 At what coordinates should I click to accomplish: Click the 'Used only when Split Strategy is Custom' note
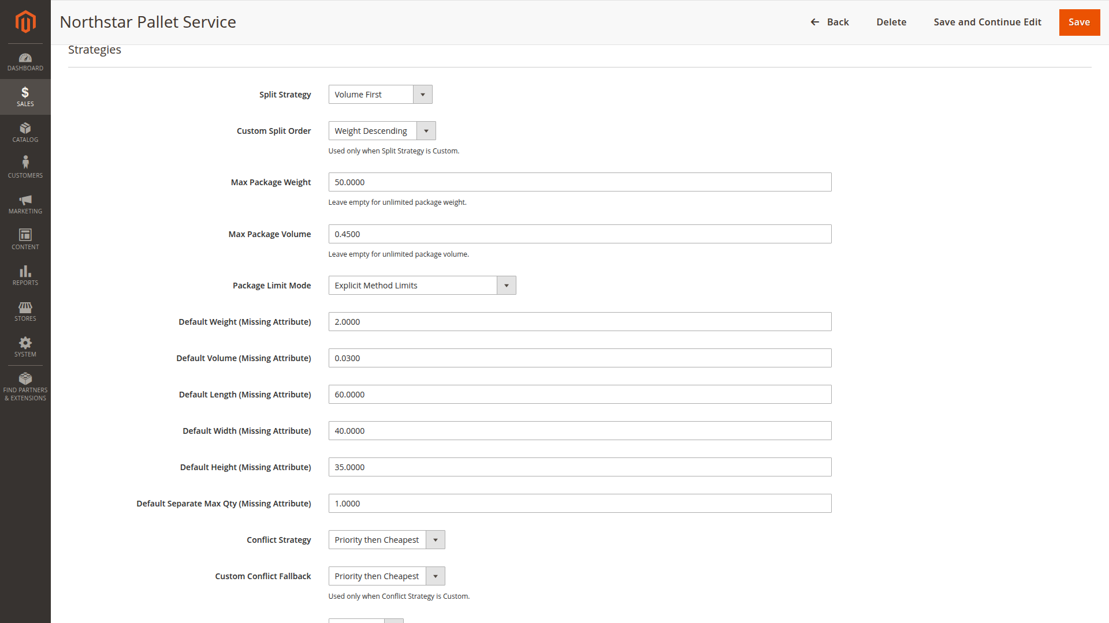point(394,151)
